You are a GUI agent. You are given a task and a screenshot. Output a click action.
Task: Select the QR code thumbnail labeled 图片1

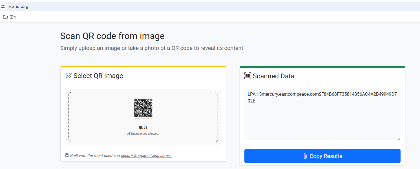click(x=143, y=109)
